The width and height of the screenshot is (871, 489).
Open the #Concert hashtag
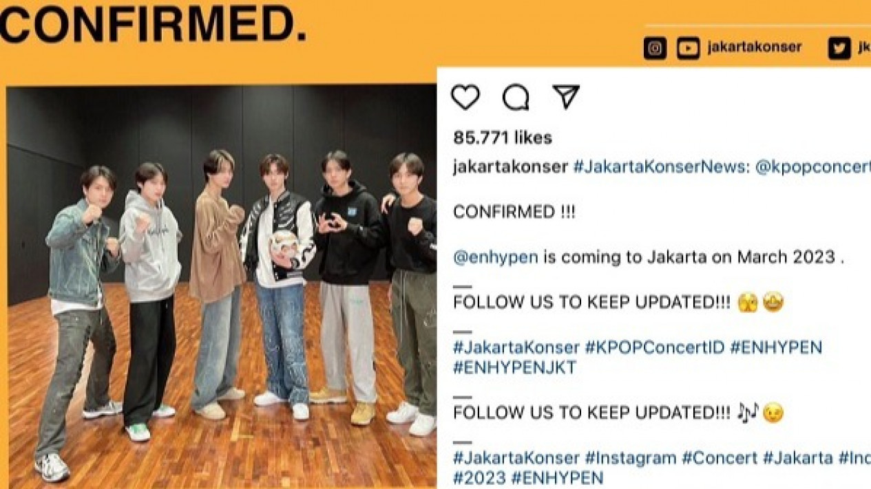click(x=720, y=458)
